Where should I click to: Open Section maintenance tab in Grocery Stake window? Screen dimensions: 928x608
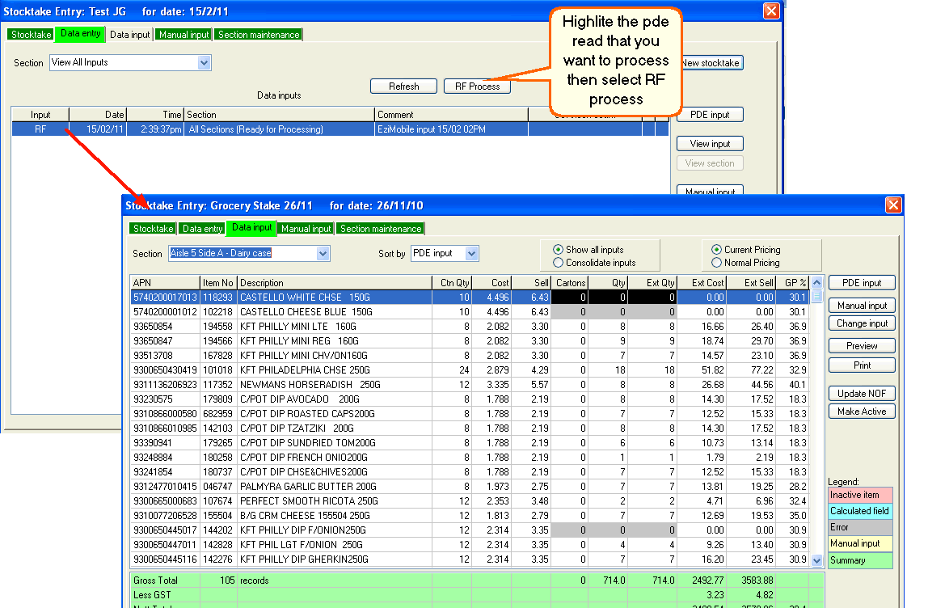(x=381, y=229)
